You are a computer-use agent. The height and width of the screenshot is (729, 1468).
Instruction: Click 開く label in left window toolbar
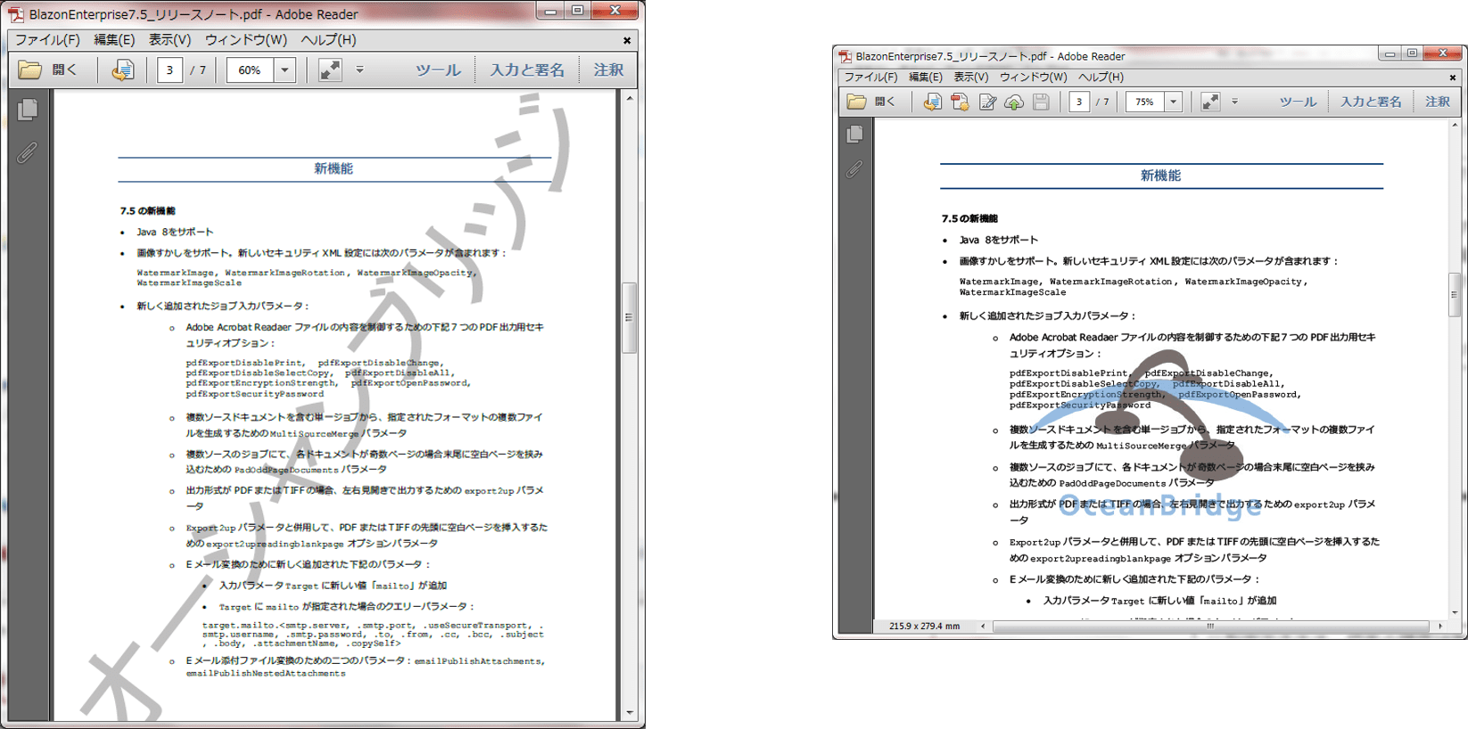pyautogui.click(x=64, y=70)
